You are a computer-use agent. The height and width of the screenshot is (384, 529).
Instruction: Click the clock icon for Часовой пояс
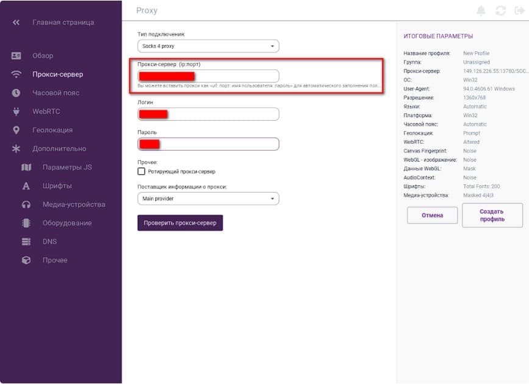[16, 93]
